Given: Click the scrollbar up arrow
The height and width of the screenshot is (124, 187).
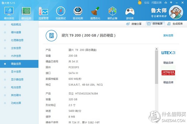Looking at the screenshot, I should click(x=156, y=49).
